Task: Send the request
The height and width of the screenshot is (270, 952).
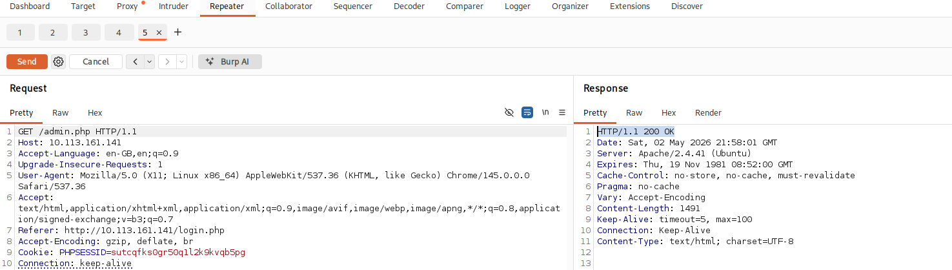Action: pyautogui.click(x=27, y=62)
